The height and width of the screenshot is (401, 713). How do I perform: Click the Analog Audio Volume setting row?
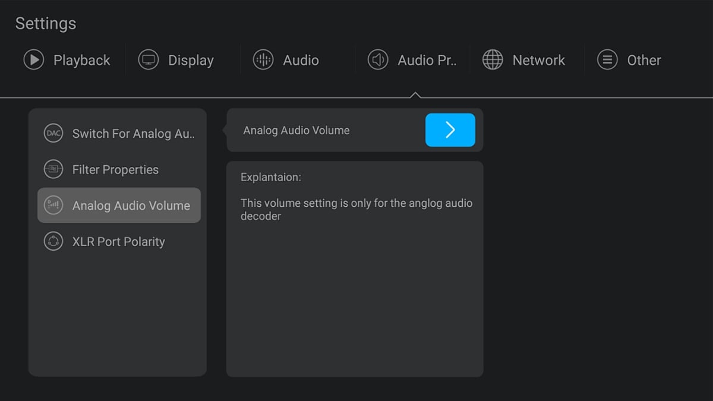(296, 131)
